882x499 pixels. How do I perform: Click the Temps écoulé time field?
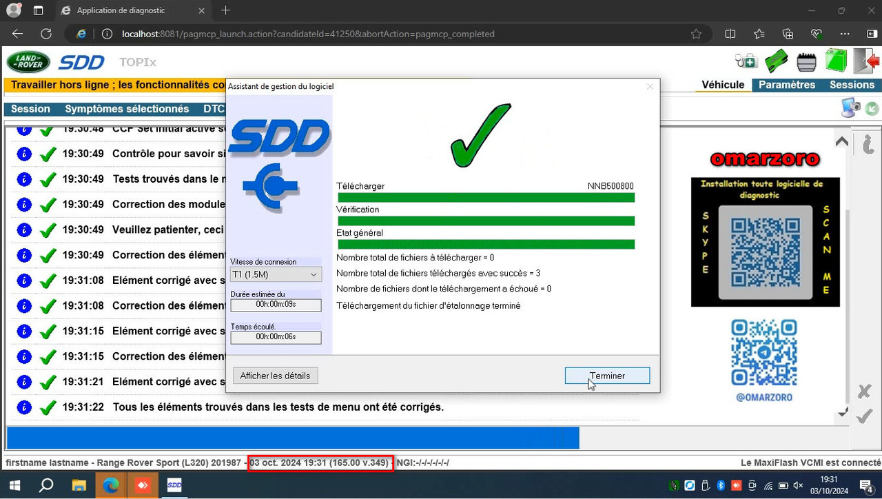point(276,337)
